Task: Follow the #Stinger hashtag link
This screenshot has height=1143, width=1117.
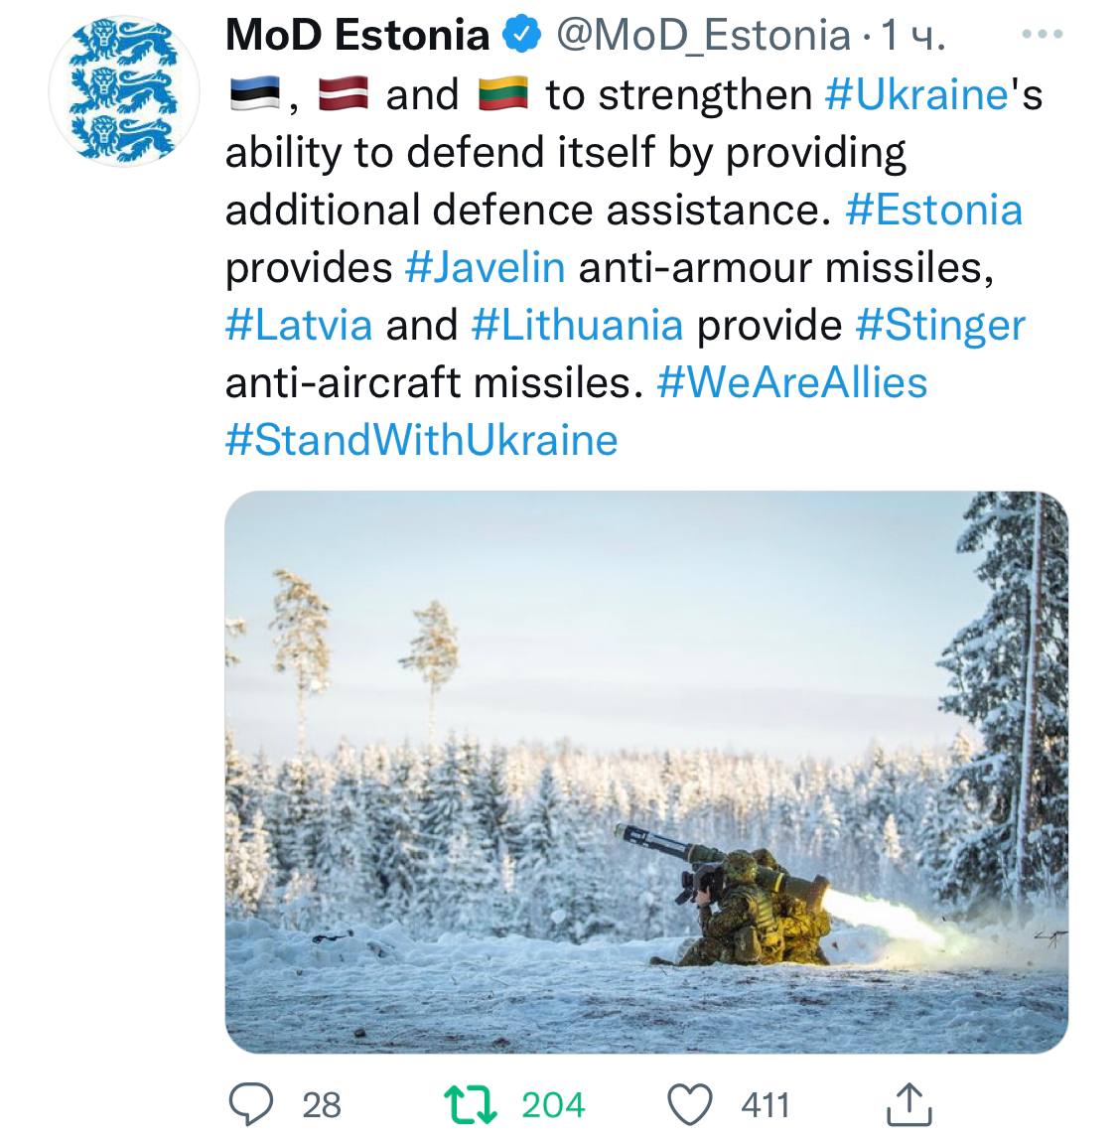Action: coord(939,325)
